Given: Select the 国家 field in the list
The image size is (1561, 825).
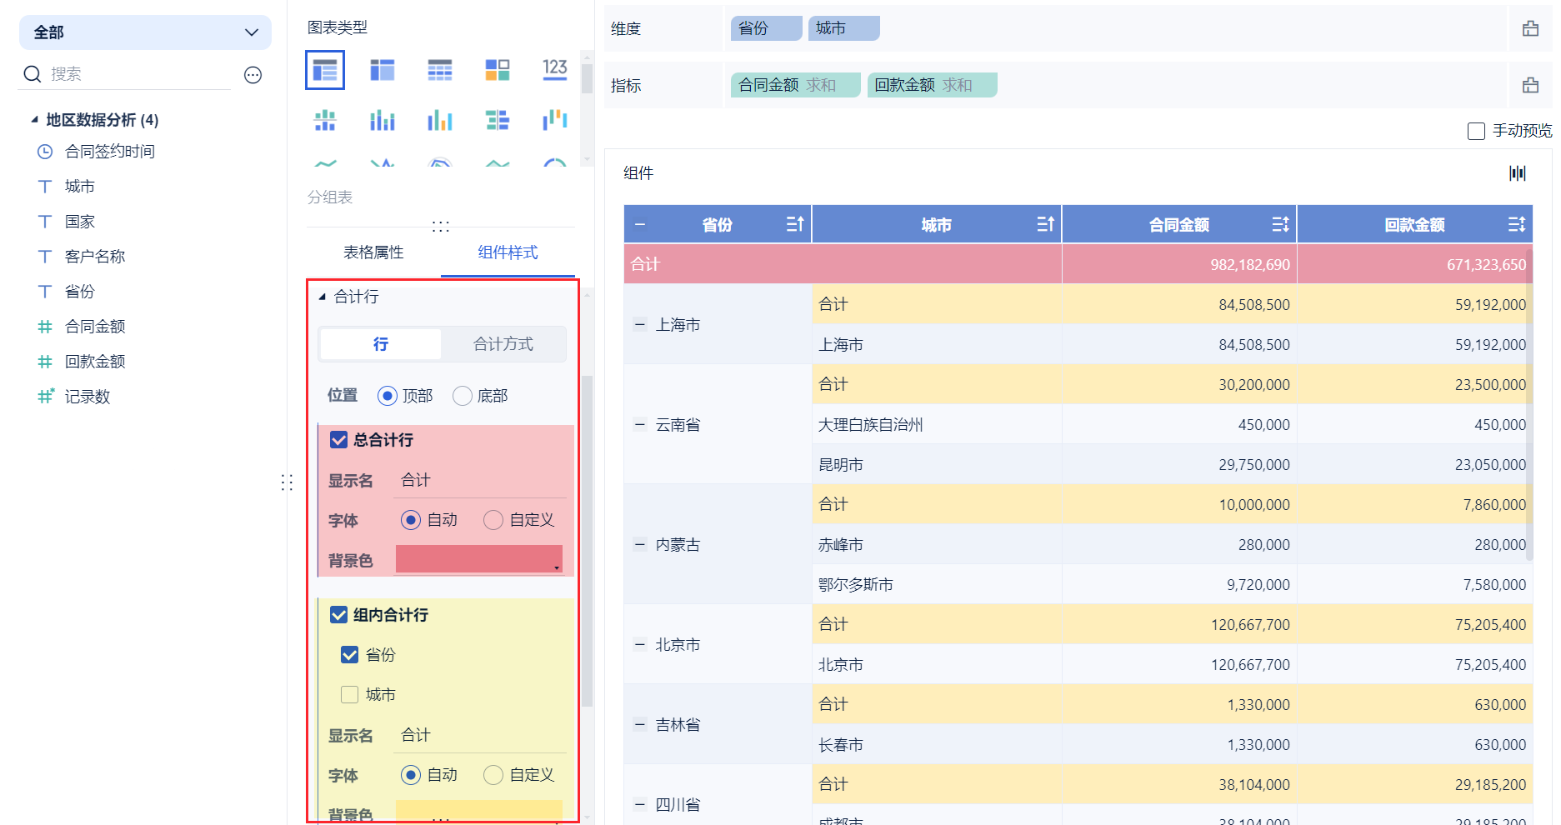Looking at the screenshot, I should 80,222.
